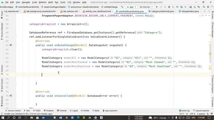This screenshot has height=120, width=214.
Task: Open the Structure sidebar panel
Action: [2, 70]
